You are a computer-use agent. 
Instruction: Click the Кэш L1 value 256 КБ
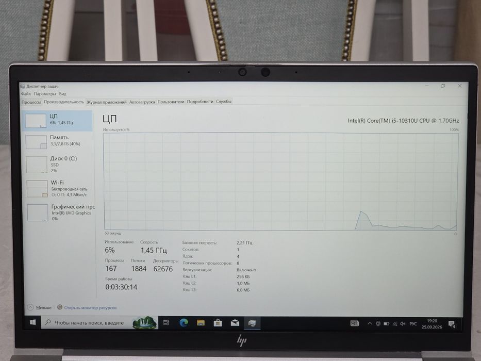(x=243, y=276)
